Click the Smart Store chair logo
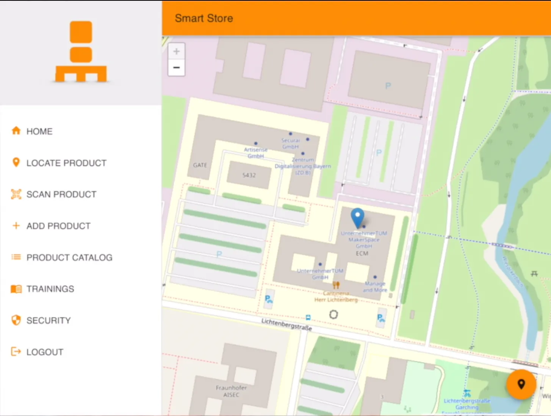The width and height of the screenshot is (551, 416). point(80,53)
